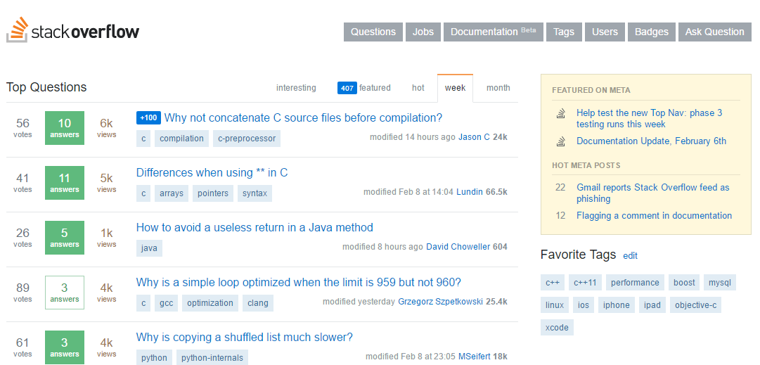Screen dimensions: 760x365
Task: Click the python-internals tag
Action: coord(212,358)
